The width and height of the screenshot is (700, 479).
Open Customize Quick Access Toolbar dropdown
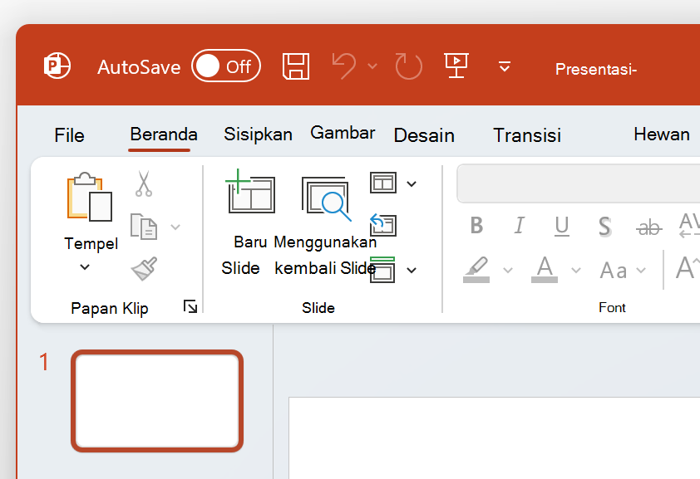[505, 66]
